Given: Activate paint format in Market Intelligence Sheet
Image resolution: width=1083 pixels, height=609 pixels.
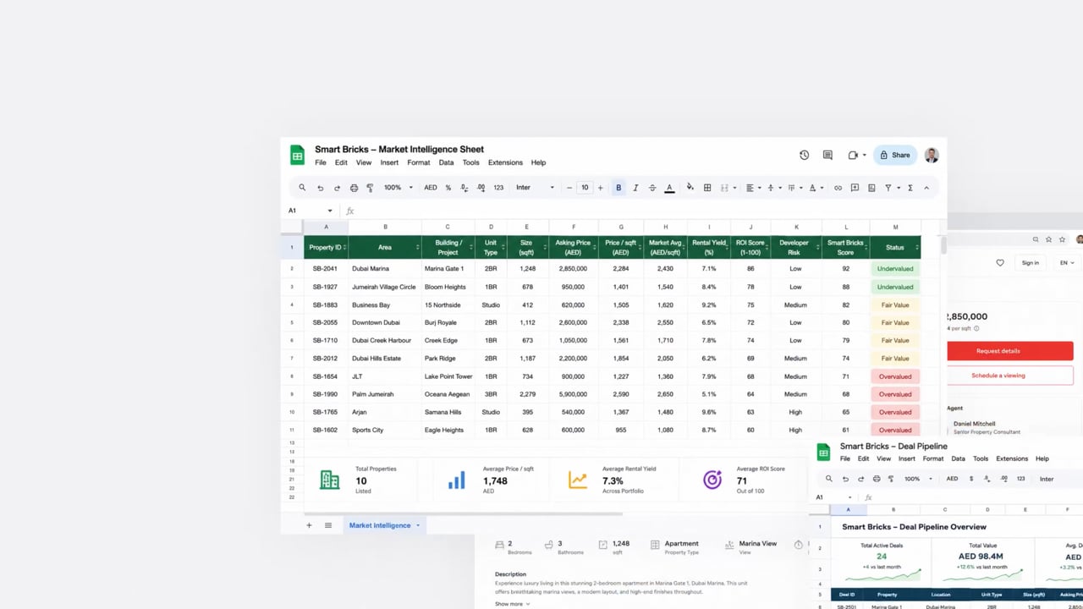Looking at the screenshot, I should [370, 188].
